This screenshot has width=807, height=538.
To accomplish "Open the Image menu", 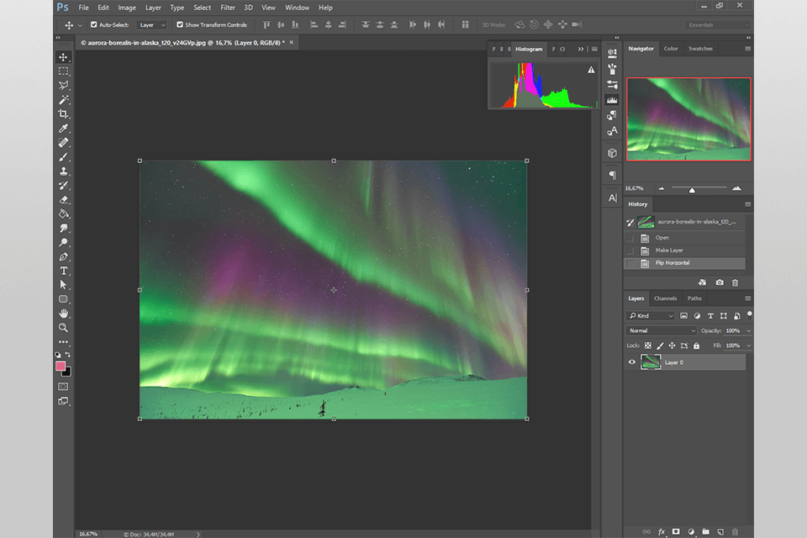I will (127, 8).
